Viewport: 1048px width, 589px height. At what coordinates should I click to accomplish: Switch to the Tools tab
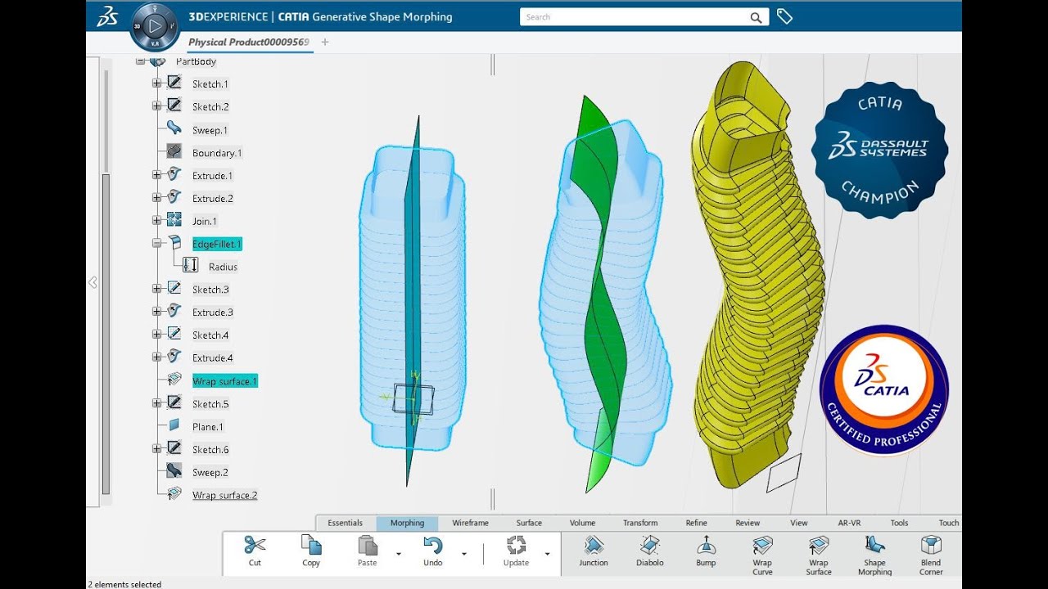899,524
